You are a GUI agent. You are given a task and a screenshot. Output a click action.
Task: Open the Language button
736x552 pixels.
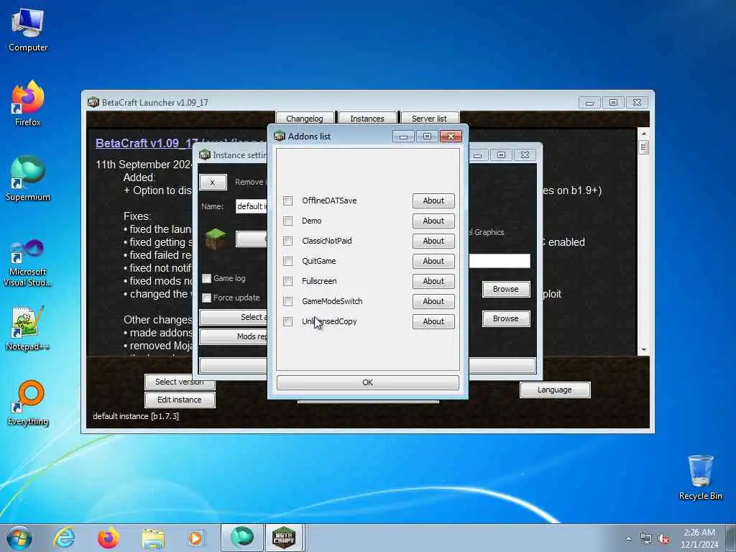click(555, 390)
